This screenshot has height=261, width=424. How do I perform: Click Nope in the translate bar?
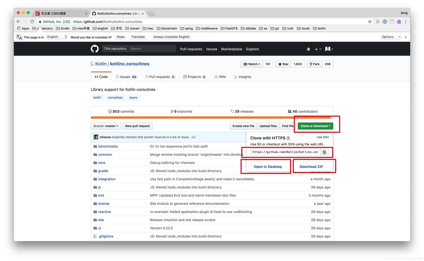(x=121, y=37)
